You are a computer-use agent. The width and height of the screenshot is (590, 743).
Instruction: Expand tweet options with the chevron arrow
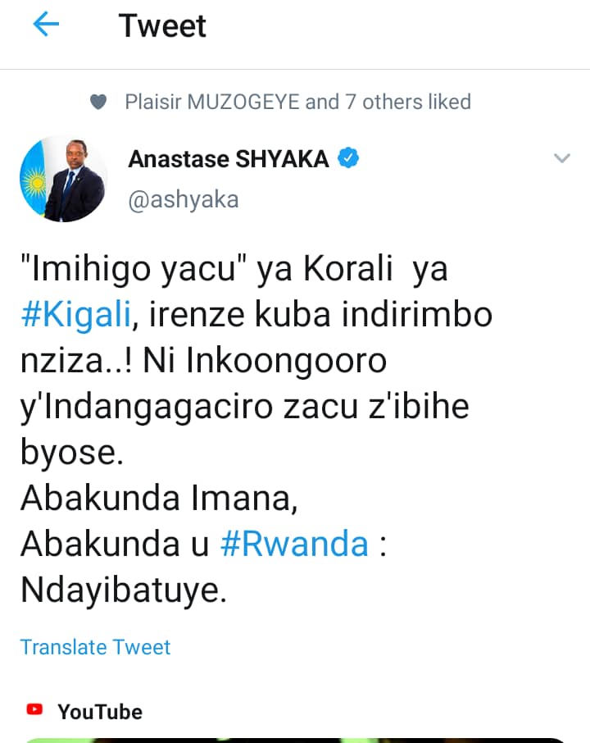pyautogui.click(x=562, y=157)
